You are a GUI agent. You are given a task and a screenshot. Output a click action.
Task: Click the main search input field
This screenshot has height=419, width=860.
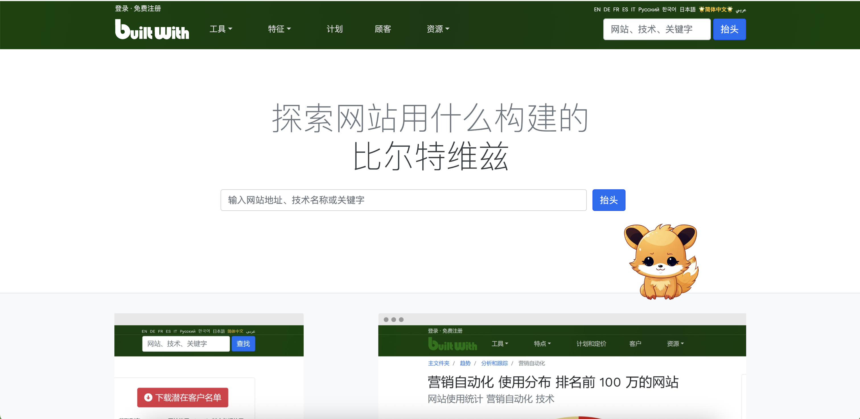point(403,200)
